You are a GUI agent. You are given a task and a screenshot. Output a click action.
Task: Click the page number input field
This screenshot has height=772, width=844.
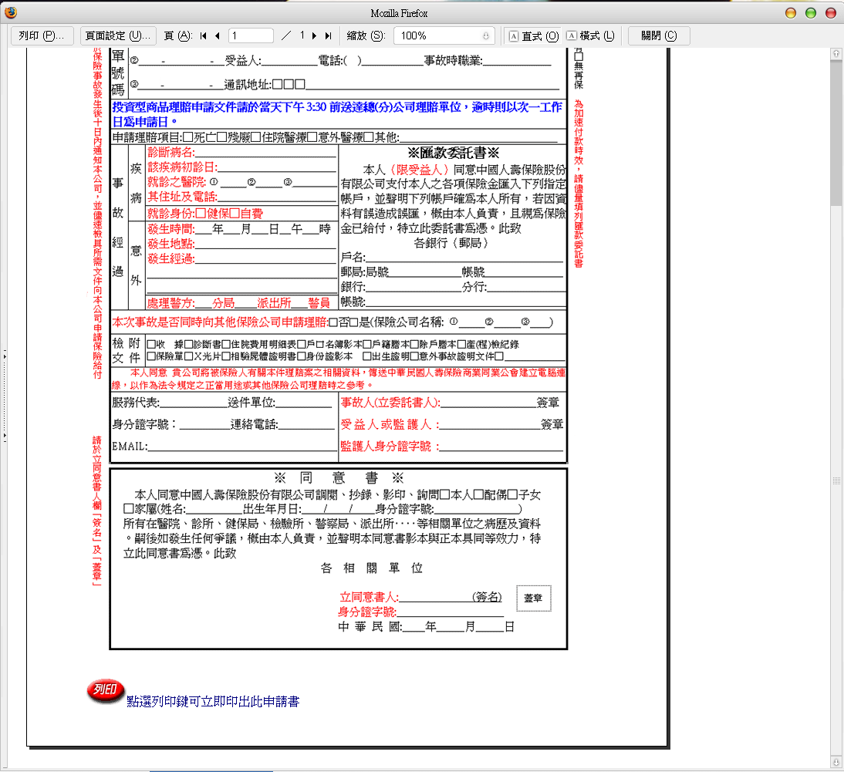pyautogui.click(x=251, y=35)
